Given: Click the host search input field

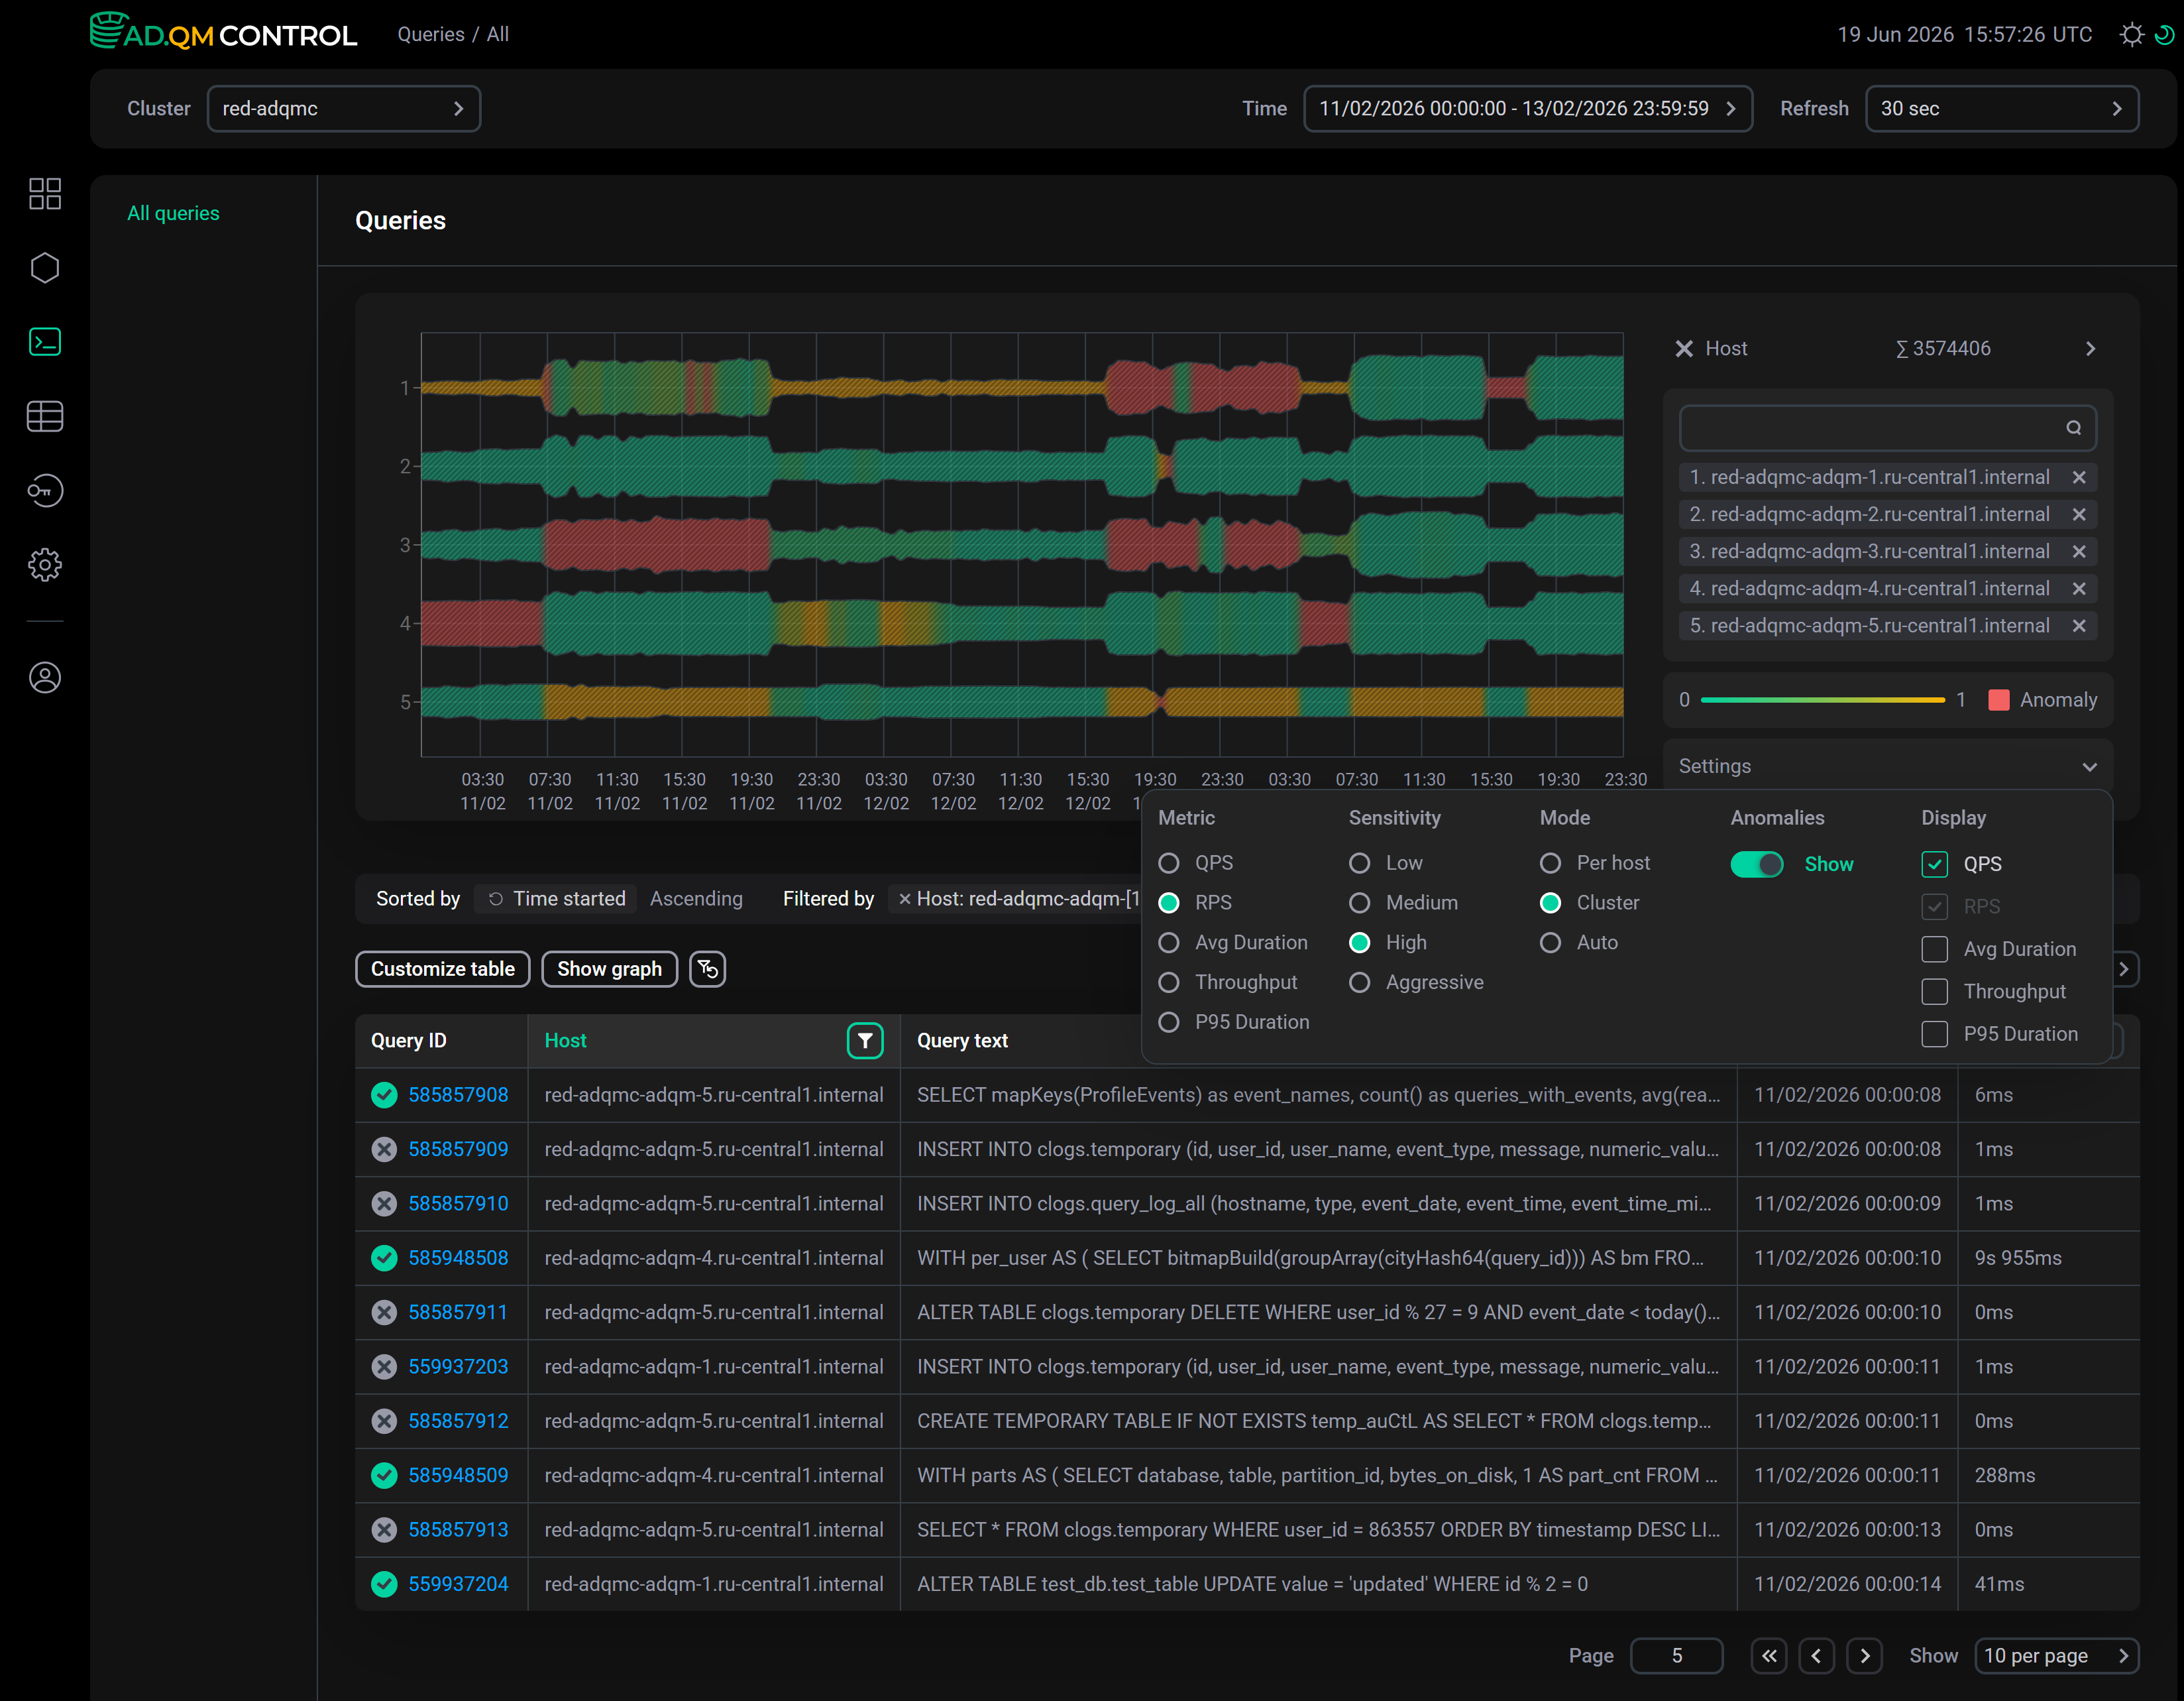Looking at the screenshot, I should 1887,428.
